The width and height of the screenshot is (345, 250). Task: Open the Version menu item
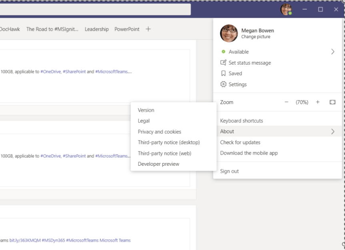[146, 110]
